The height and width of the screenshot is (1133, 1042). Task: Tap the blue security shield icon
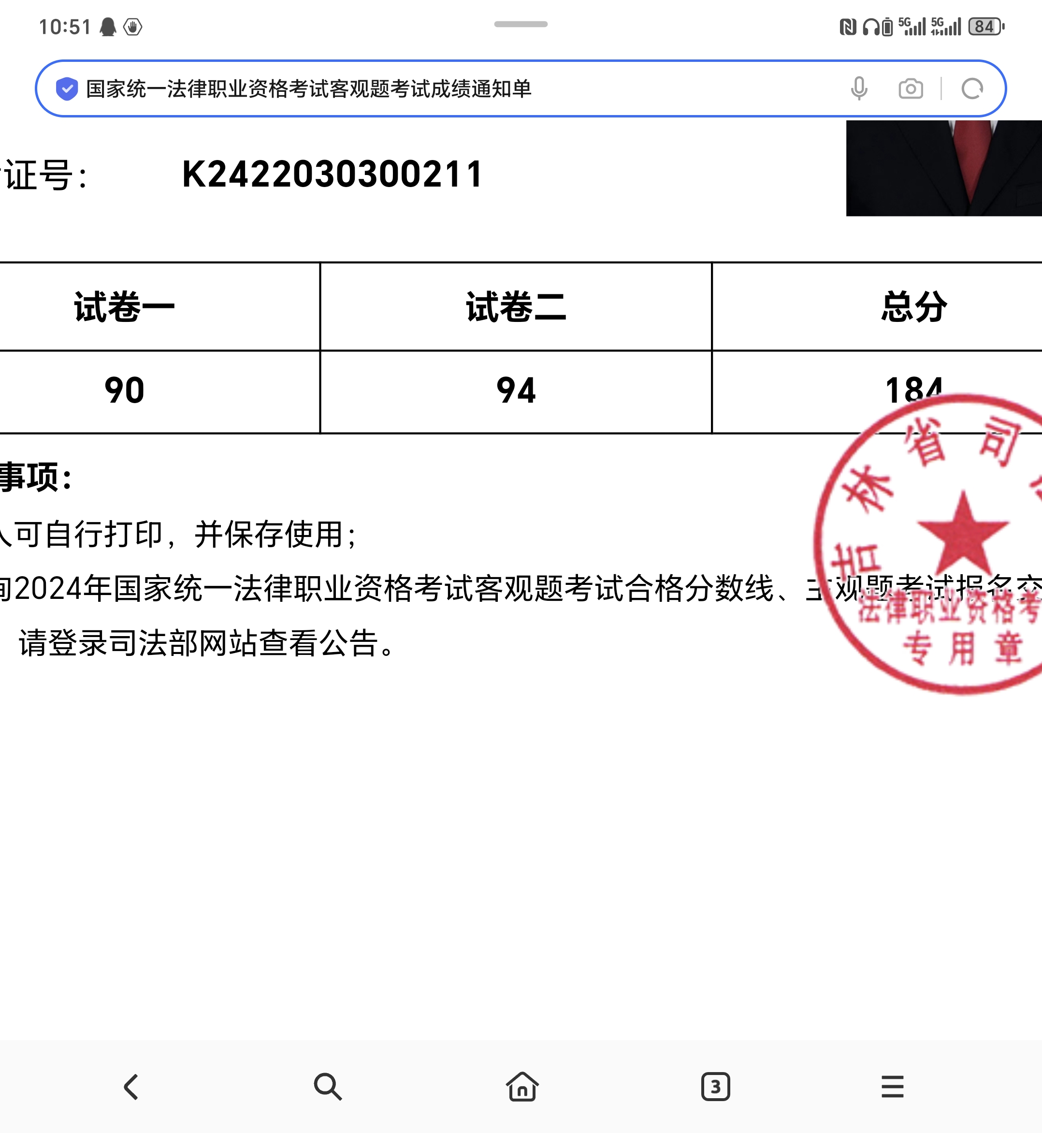(x=67, y=88)
